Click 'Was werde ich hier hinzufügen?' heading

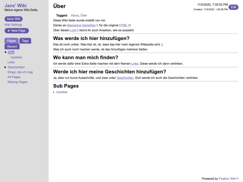[x=91, y=38]
